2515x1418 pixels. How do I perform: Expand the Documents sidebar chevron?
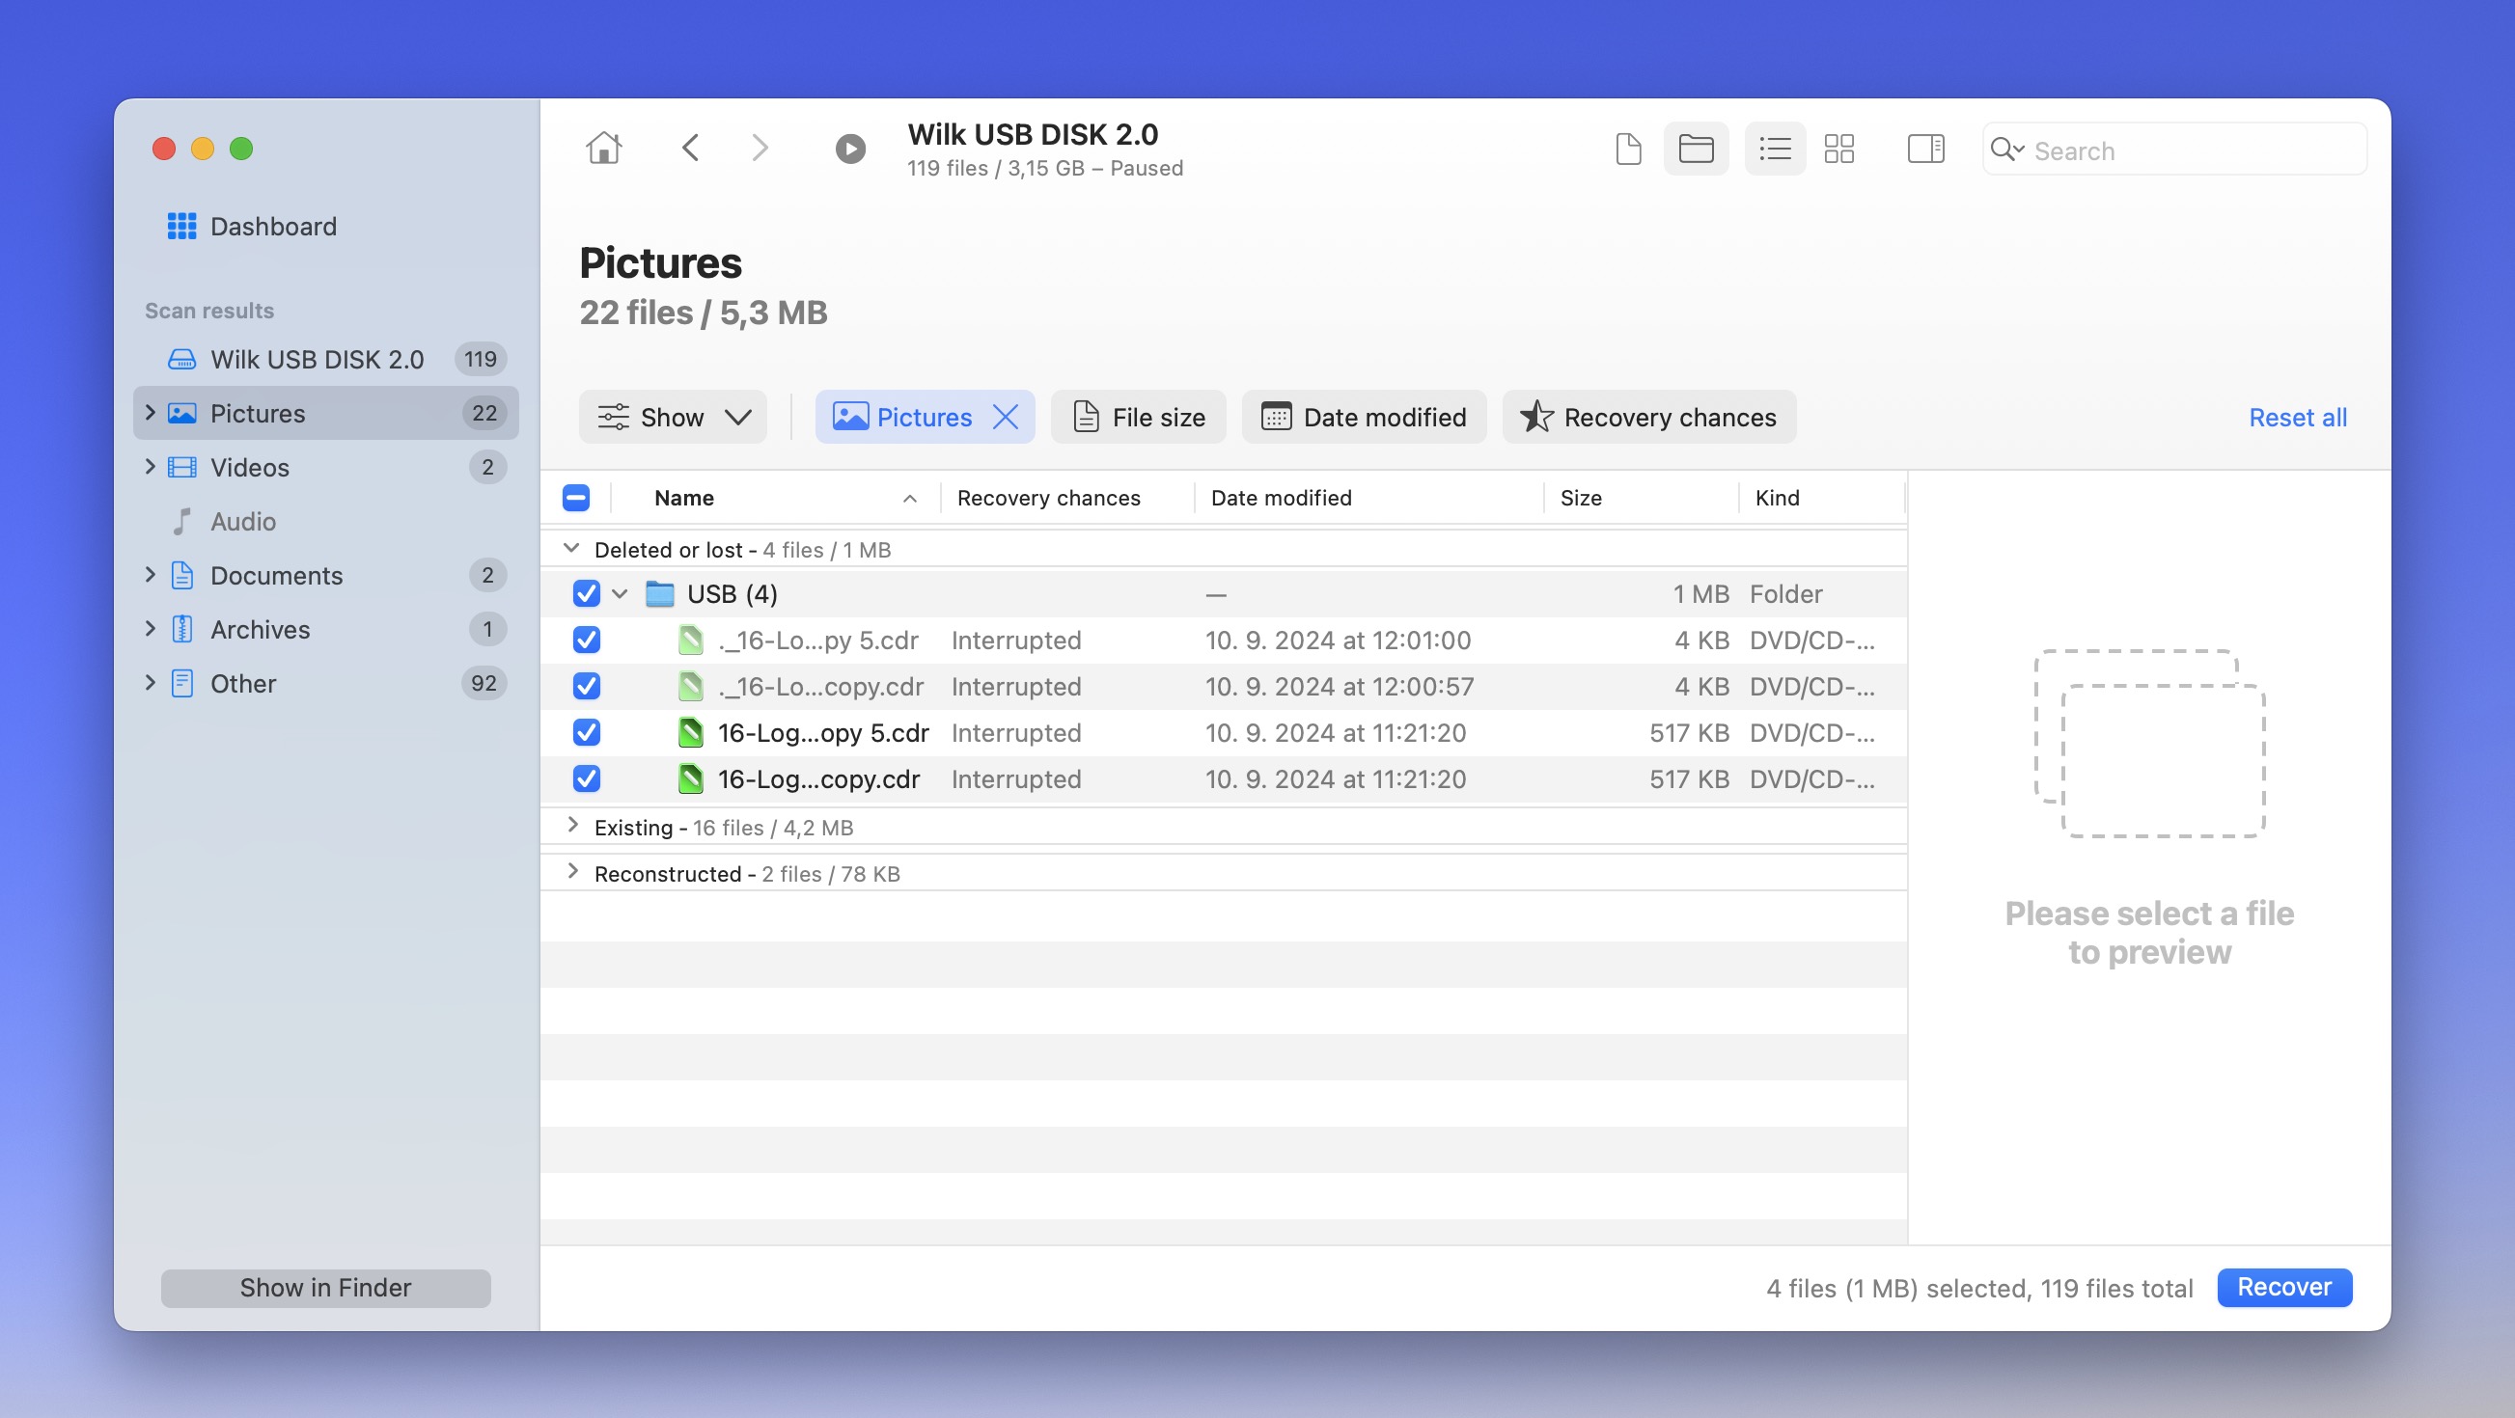pyautogui.click(x=151, y=575)
